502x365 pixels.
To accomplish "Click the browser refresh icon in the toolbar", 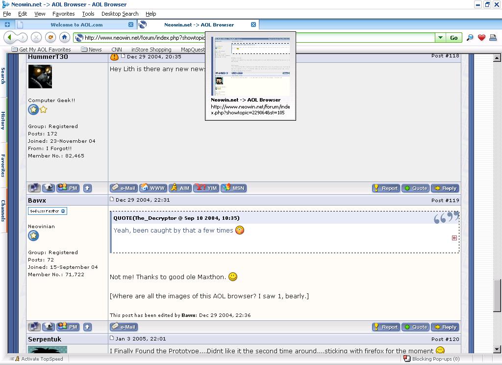I will click(x=50, y=37).
